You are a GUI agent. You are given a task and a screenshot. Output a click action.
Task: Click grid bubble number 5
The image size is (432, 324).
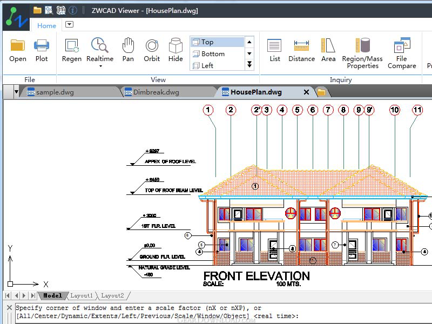click(x=298, y=110)
